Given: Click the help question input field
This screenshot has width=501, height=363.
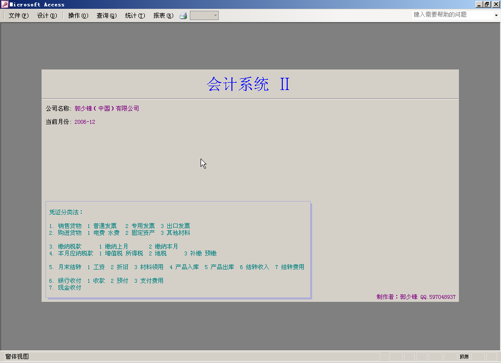Looking at the screenshot, I should point(450,15).
